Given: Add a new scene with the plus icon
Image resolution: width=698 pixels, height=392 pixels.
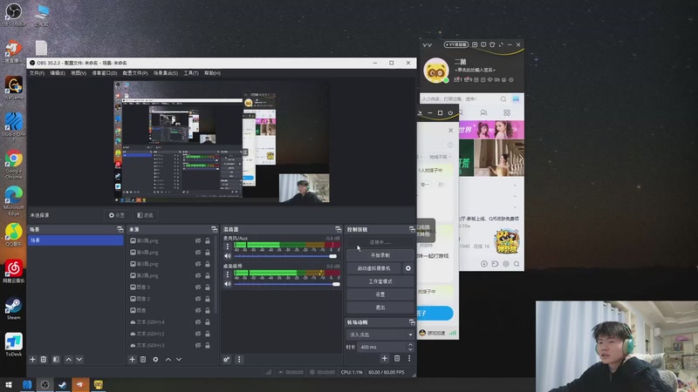Looking at the screenshot, I should pos(32,359).
